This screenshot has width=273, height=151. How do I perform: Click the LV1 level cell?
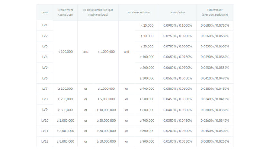[45, 25]
